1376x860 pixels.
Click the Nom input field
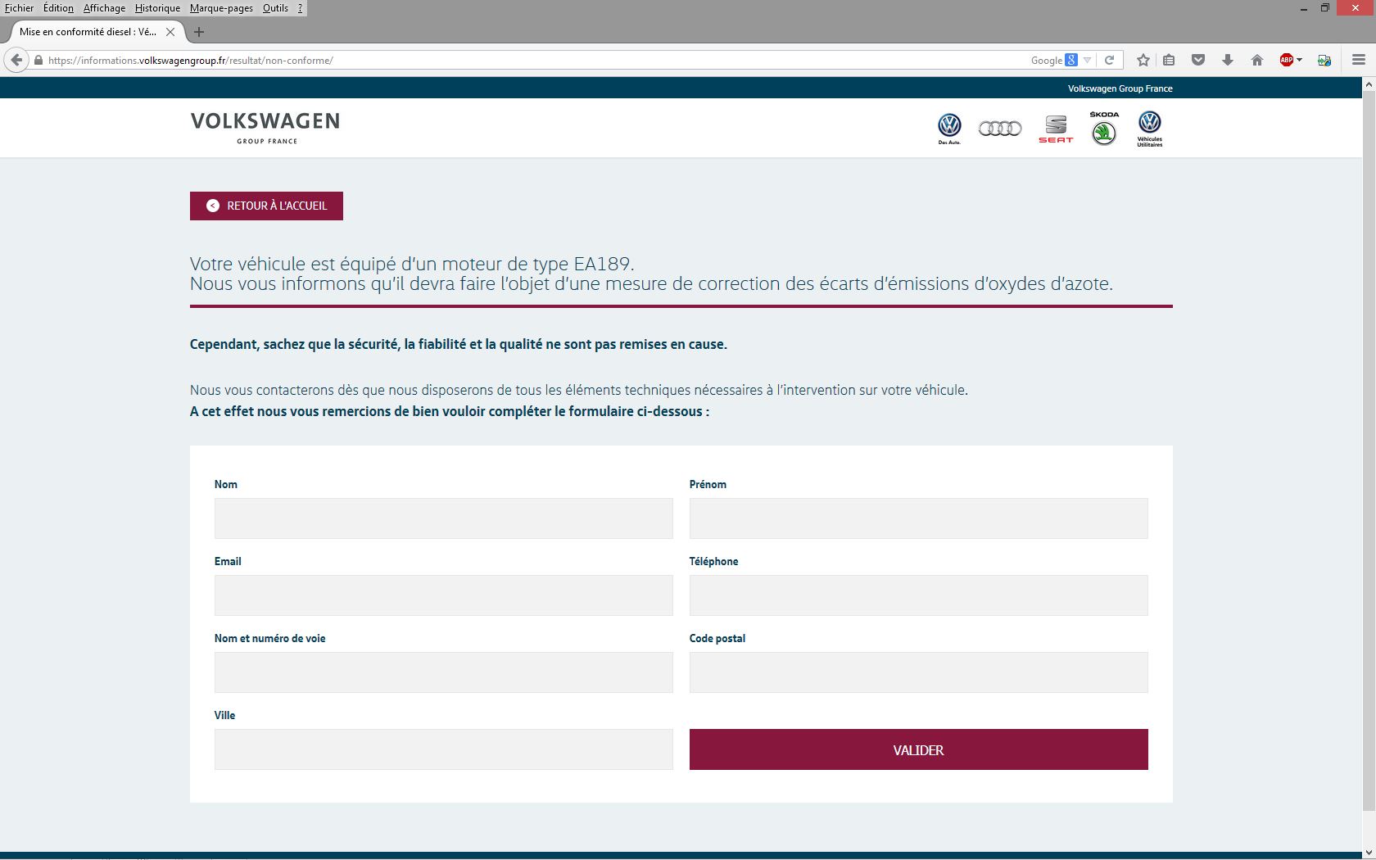443,518
